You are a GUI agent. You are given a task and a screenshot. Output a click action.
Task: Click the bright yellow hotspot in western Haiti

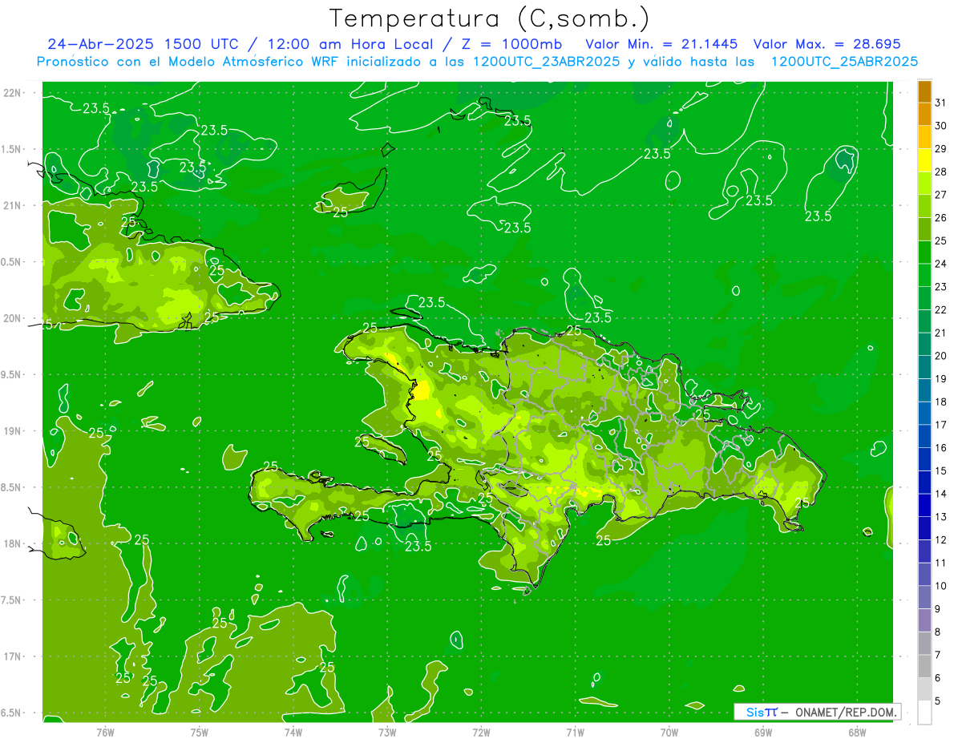(421, 390)
